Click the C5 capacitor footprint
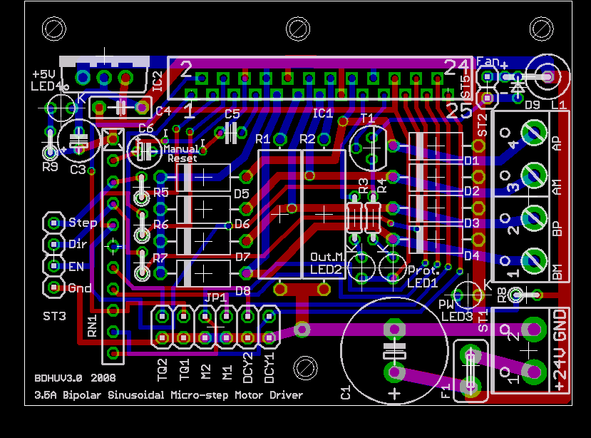This screenshot has width=591, height=438. (x=230, y=131)
